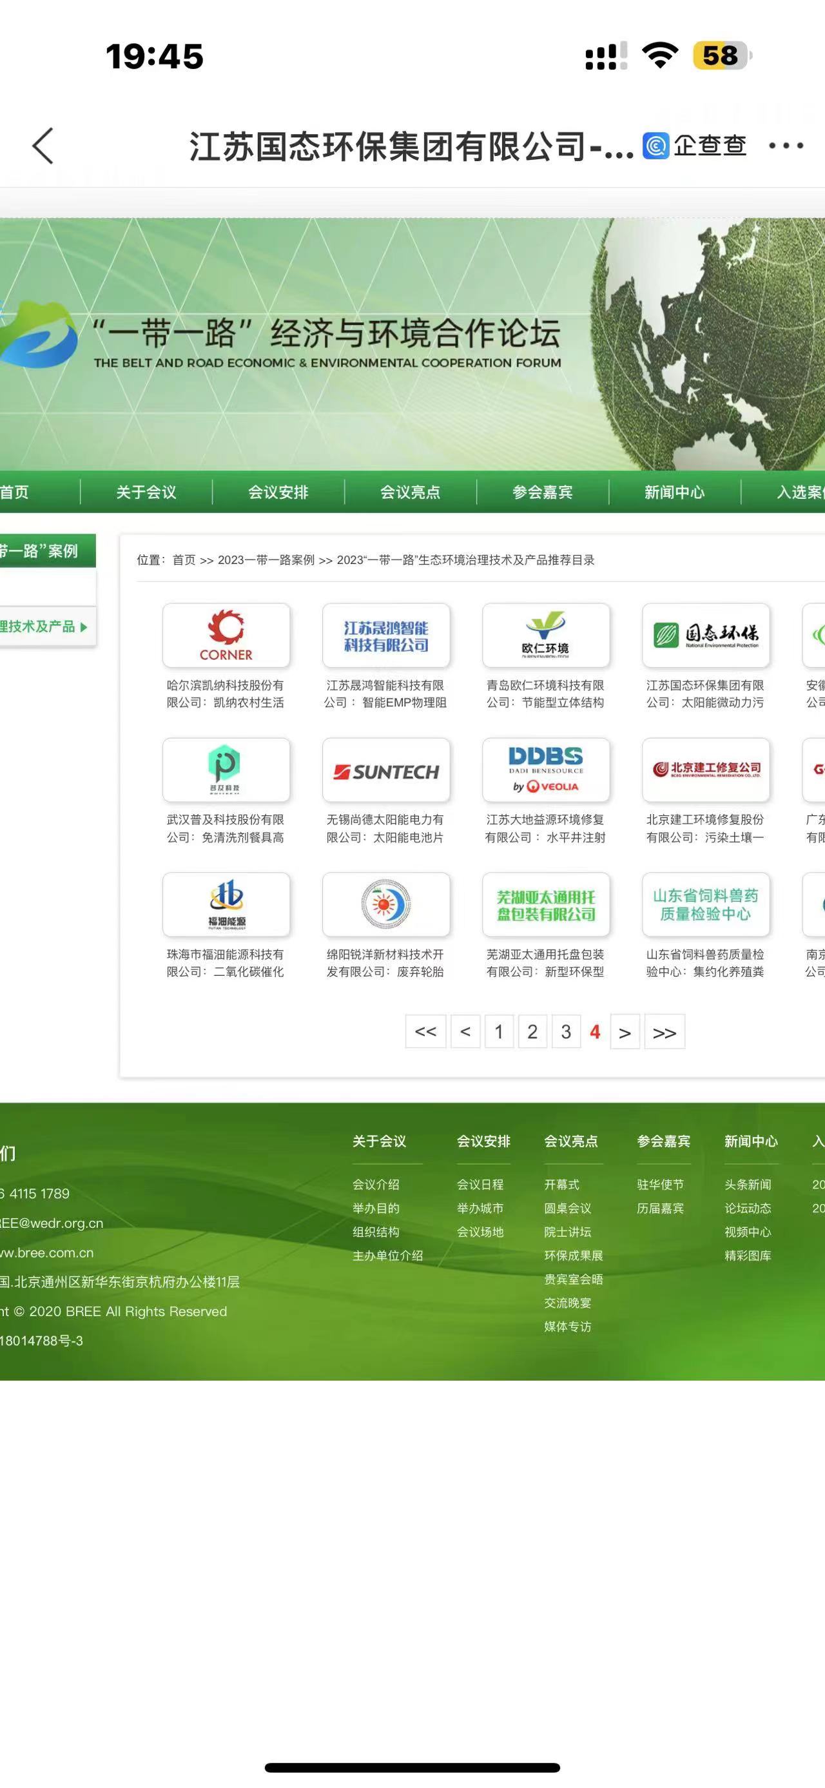Go to page 2 of the list
Viewport: 825px width, 1788px height.
(532, 1031)
